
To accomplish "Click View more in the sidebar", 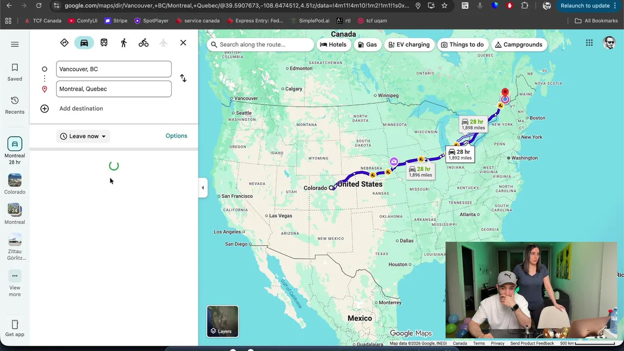I will click(x=15, y=283).
